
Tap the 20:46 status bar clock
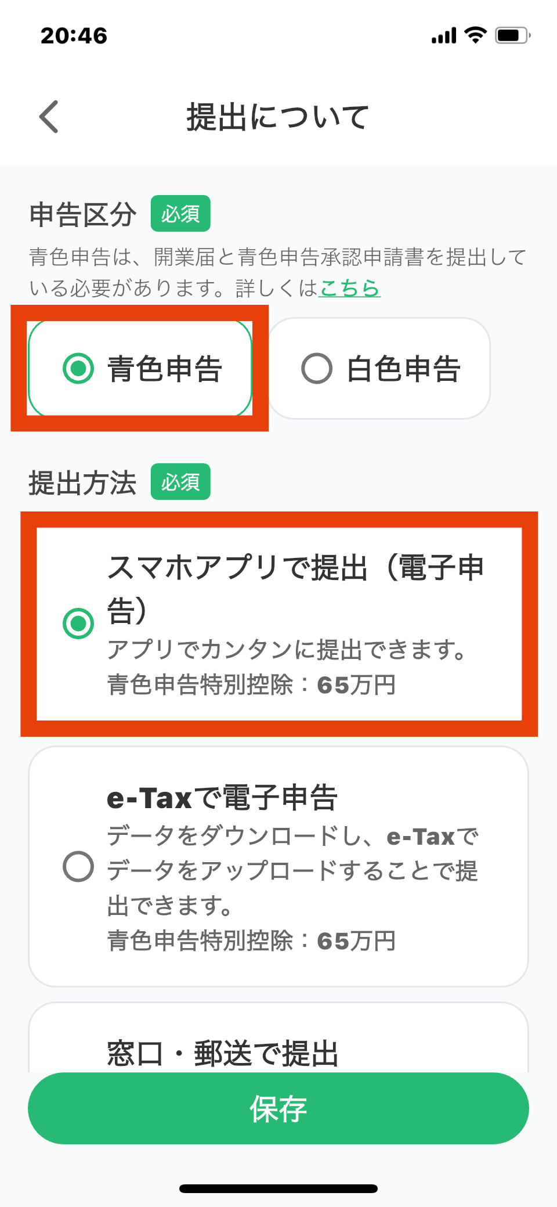point(74,35)
